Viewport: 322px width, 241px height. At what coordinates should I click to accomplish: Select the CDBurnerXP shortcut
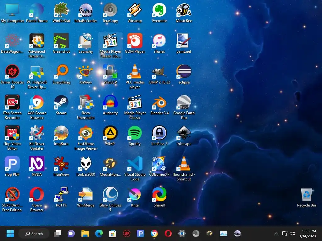tap(159, 163)
